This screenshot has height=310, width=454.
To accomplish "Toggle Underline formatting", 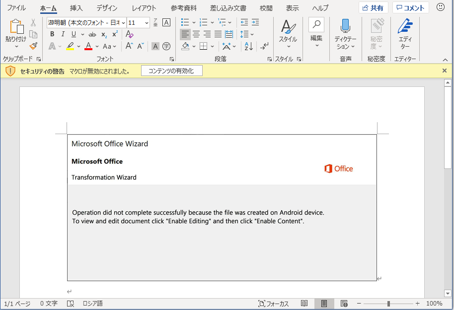I will pos(74,34).
